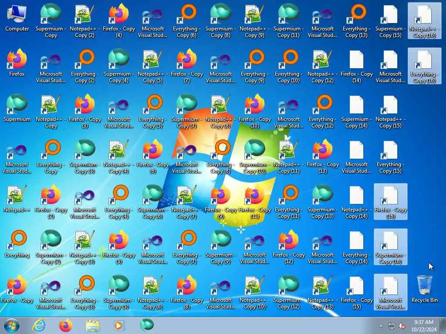
Task: Open the muted volume tray icon
Action: (x=402, y=326)
